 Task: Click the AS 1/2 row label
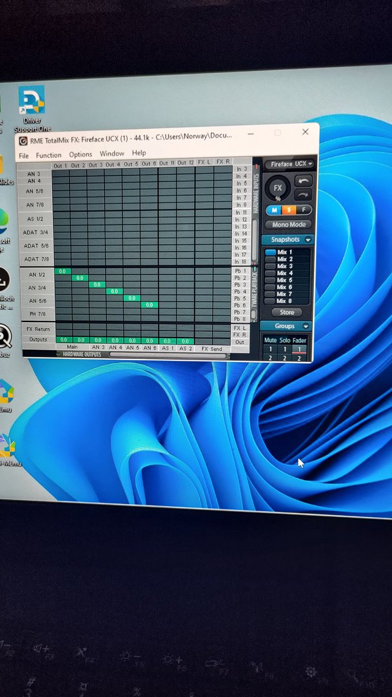(x=35, y=219)
